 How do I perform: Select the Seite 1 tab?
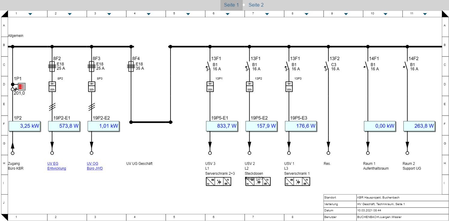[x=231, y=5]
